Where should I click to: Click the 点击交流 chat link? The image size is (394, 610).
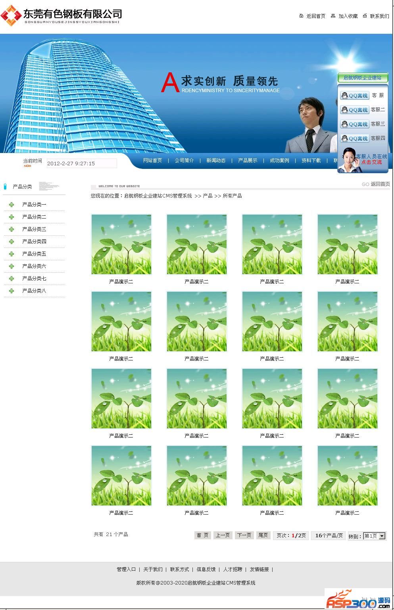click(x=371, y=162)
